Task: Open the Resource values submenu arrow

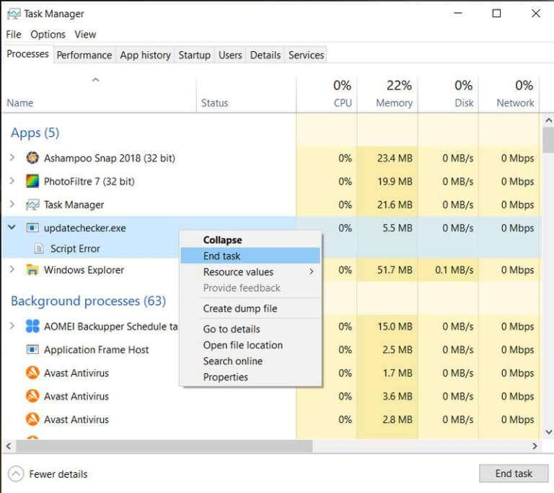Action: click(x=312, y=272)
